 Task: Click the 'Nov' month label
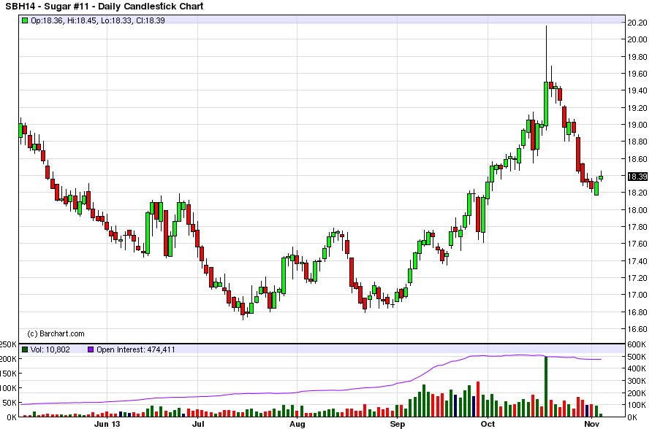tap(591, 424)
